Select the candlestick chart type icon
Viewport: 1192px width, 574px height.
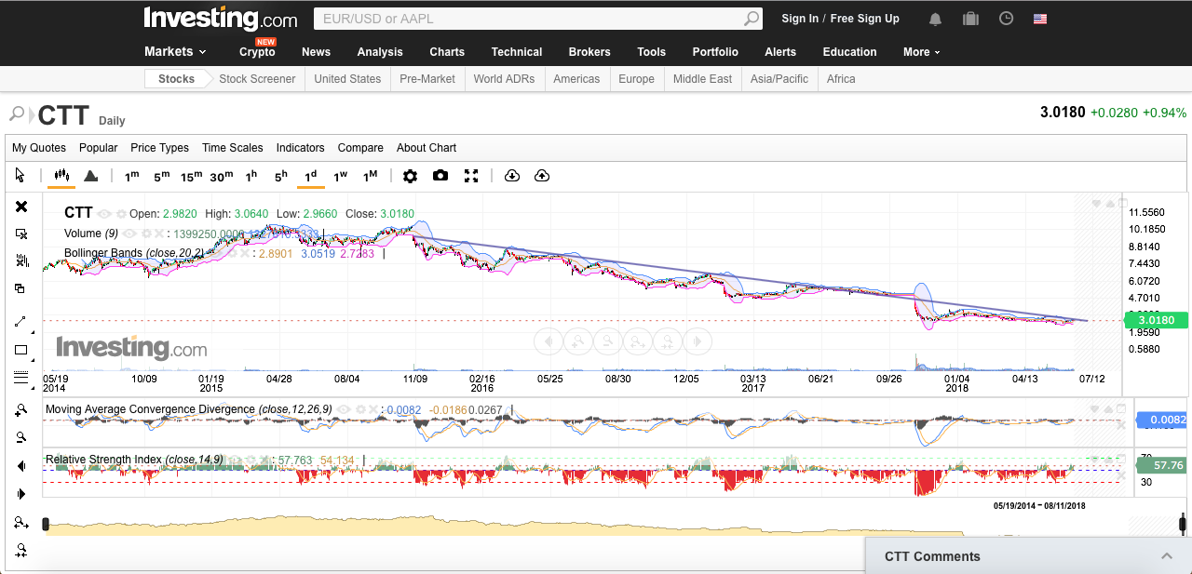point(62,176)
